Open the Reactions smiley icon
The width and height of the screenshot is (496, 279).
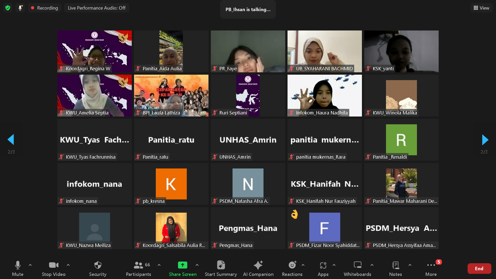point(292,265)
